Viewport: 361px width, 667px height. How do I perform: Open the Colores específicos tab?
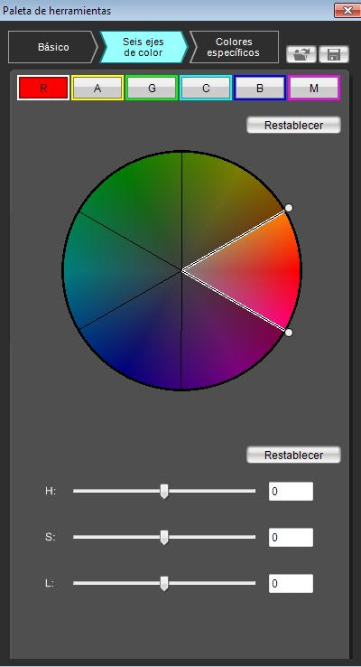(234, 47)
